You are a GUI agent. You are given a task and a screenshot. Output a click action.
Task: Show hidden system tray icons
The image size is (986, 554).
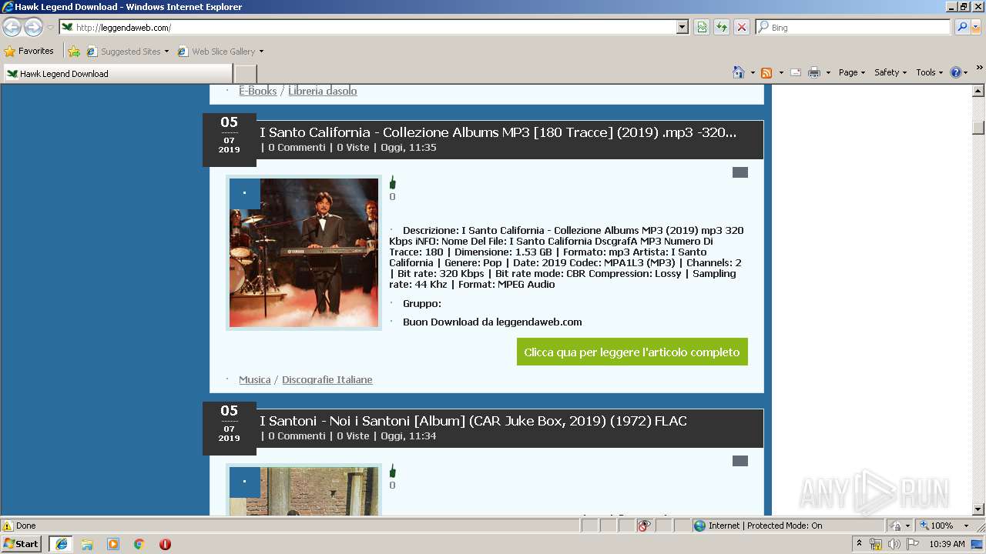click(860, 544)
